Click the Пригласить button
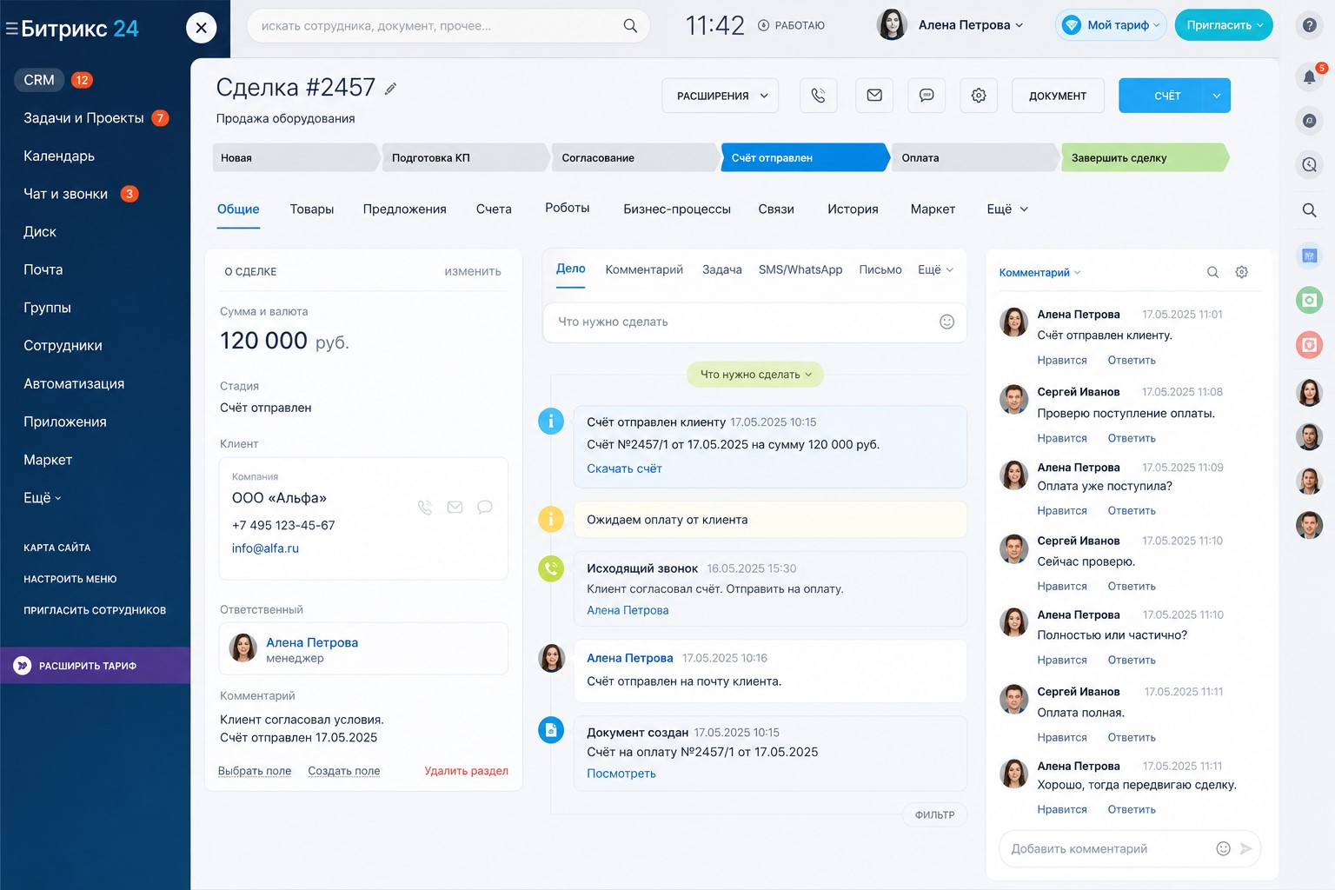 tap(1224, 25)
